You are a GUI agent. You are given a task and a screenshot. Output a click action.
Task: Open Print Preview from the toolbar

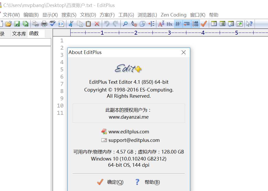tap(36, 24)
